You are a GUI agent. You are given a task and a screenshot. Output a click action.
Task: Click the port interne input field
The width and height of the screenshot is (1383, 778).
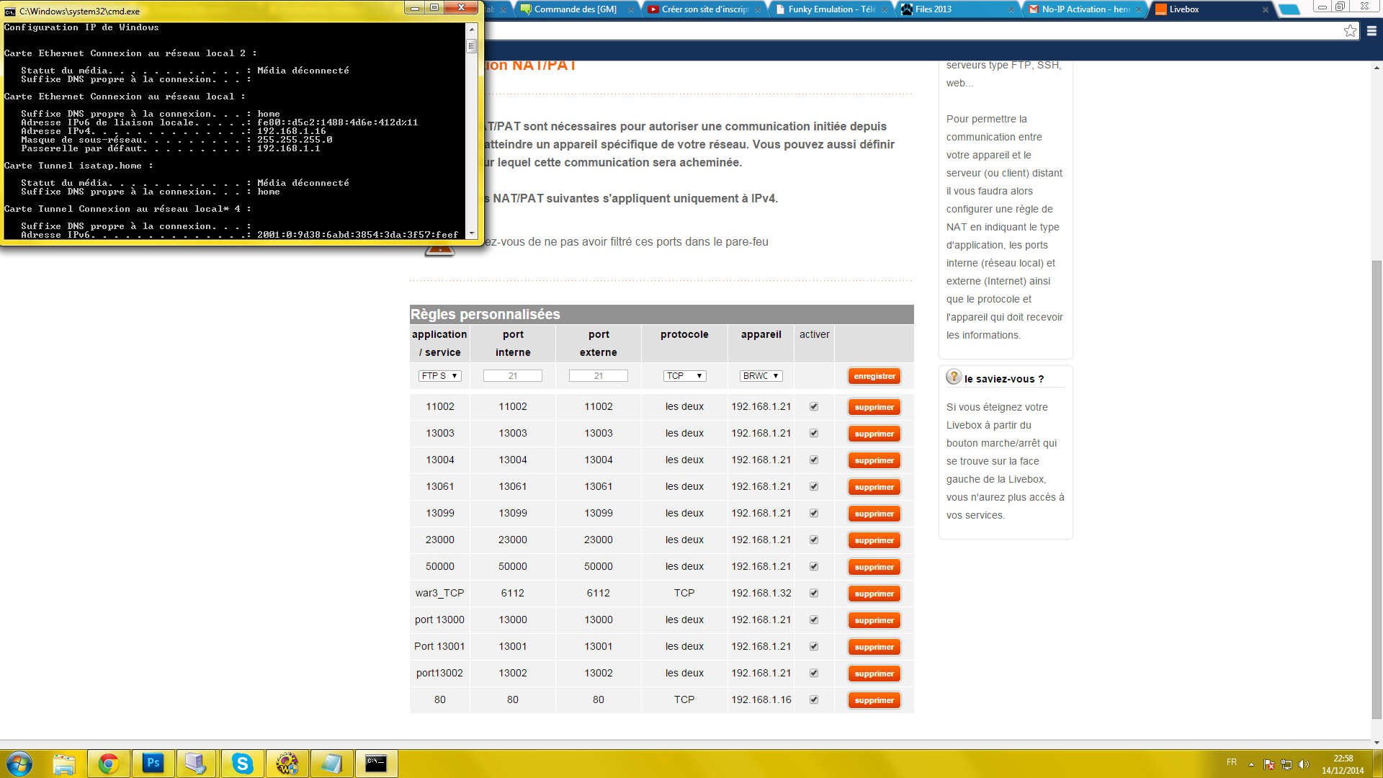[x=513, y=376]
